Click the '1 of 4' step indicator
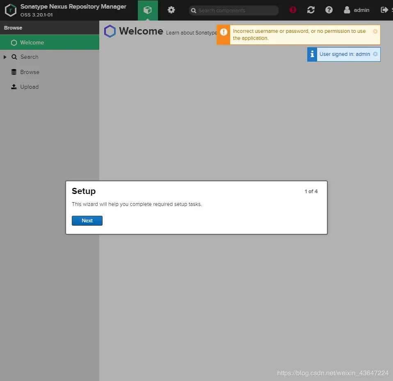The width and height of the screenshot is (393, 381). click(311, 192)
